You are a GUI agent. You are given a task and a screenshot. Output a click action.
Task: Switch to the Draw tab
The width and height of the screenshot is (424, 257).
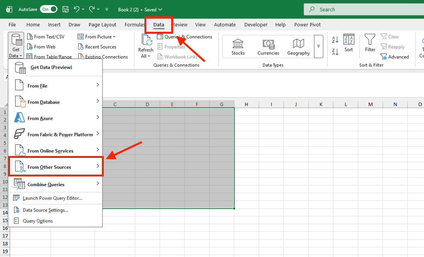click(x=74, y=25)
